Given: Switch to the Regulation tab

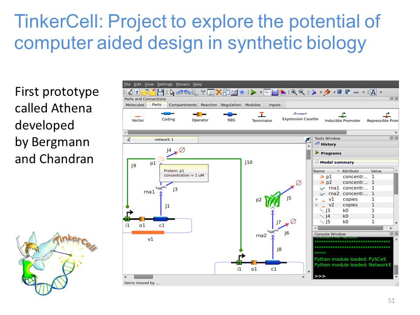Looking at the screenshot, I should click(231, 105).
